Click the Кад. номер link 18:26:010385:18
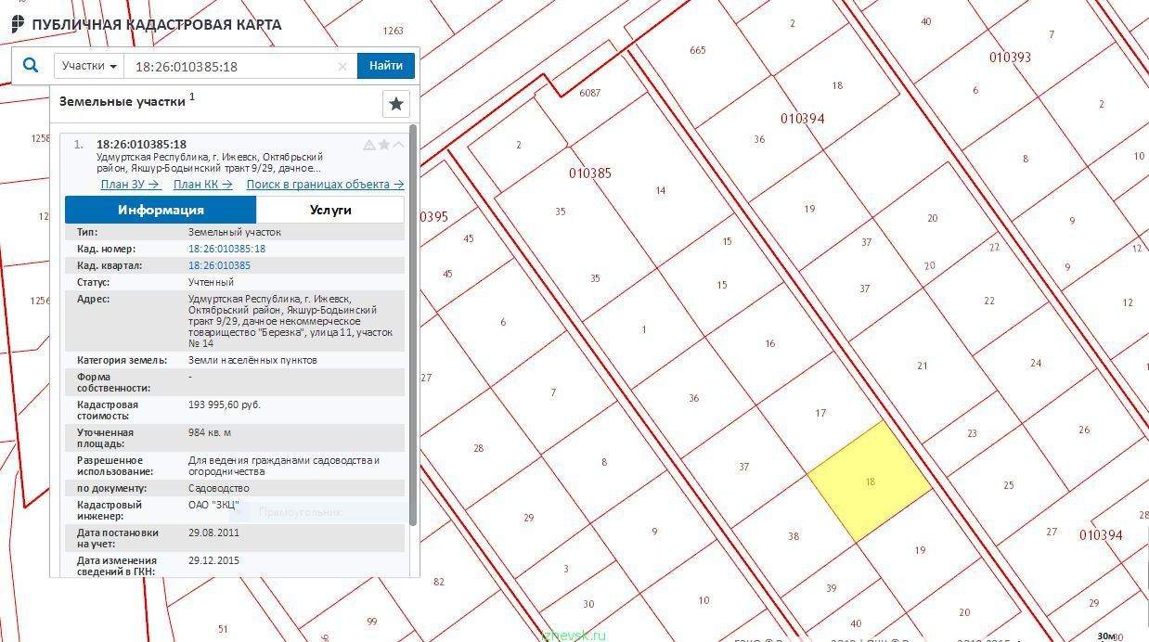 pos(226,249)
